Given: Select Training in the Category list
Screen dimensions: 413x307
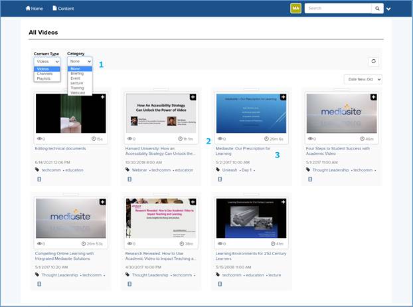Looking at the screenshot, I should point(80,88).
